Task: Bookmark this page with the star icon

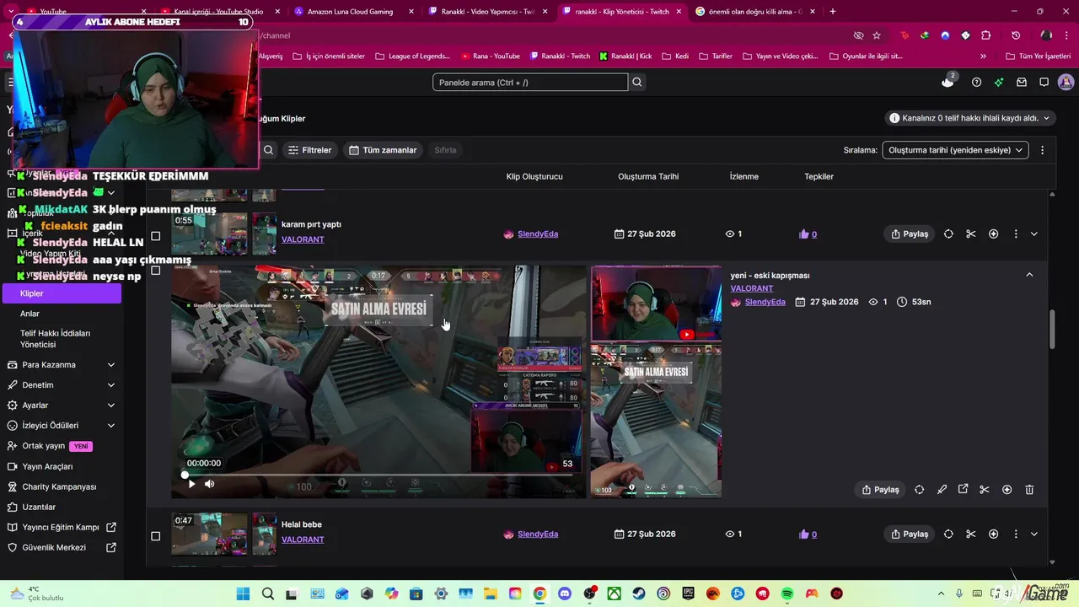Action: coord(877,35)
